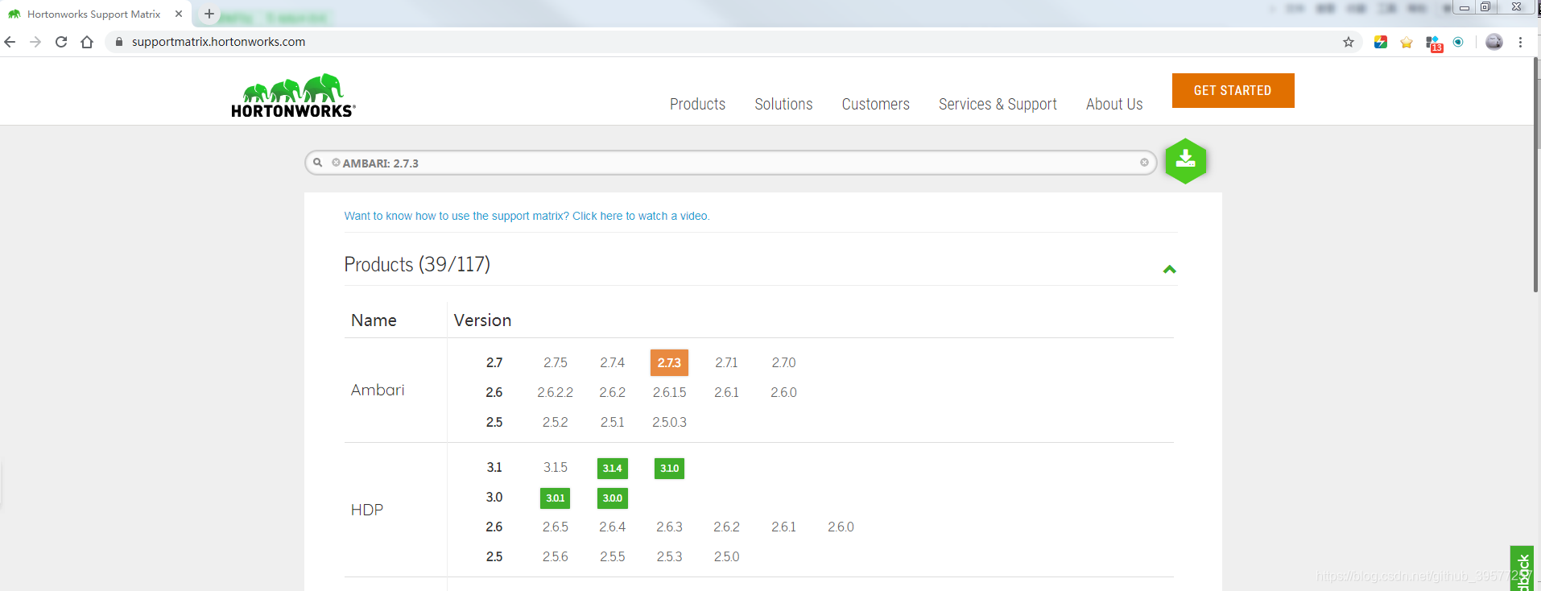Open the support matrix video link

527,216
